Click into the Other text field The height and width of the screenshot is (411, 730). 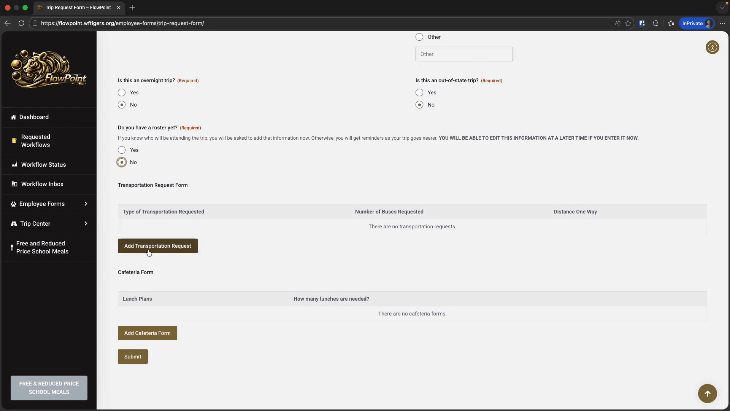[x=464, y=54]
